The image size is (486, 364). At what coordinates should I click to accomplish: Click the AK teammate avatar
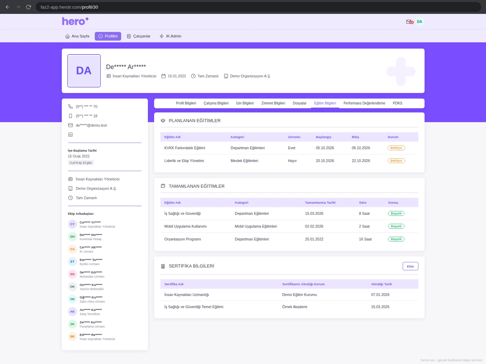pyautogui.click(x=72, y=312)
